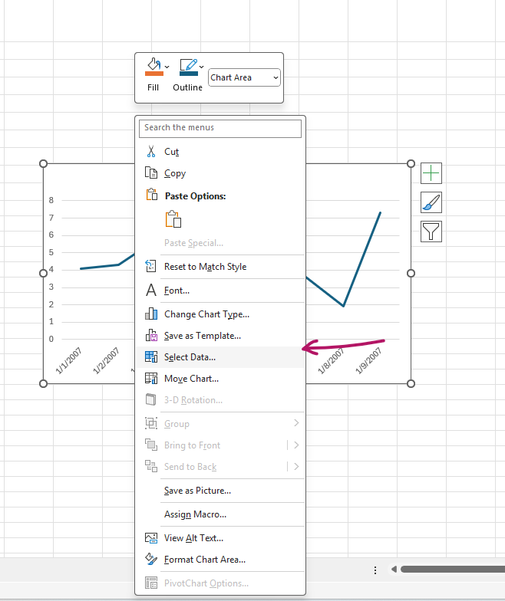Click Select Data... menu entry
Viewport: 505px width, 601px height.
click(x=220, y=357)
